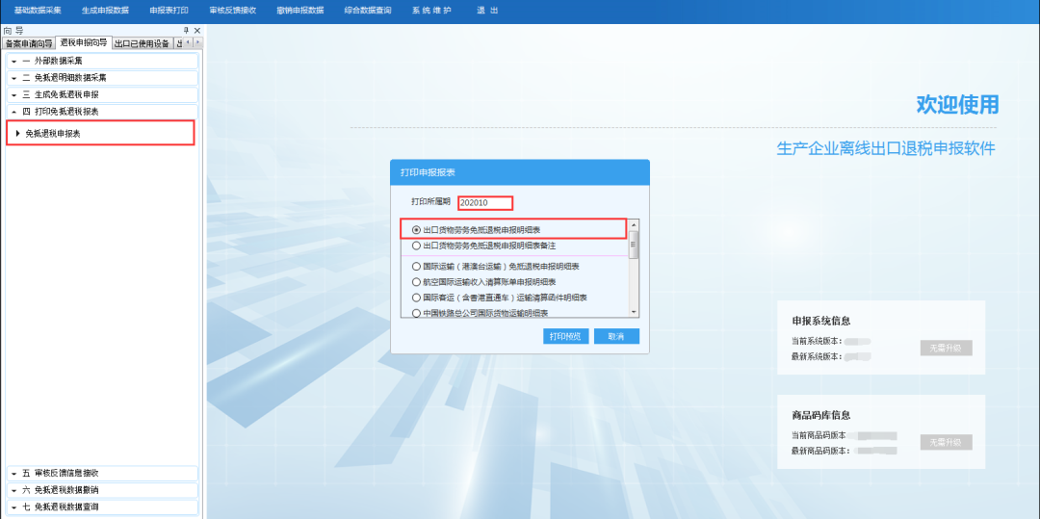
Task: Click the 打印所属期 input field
Action: pos(484,203)
